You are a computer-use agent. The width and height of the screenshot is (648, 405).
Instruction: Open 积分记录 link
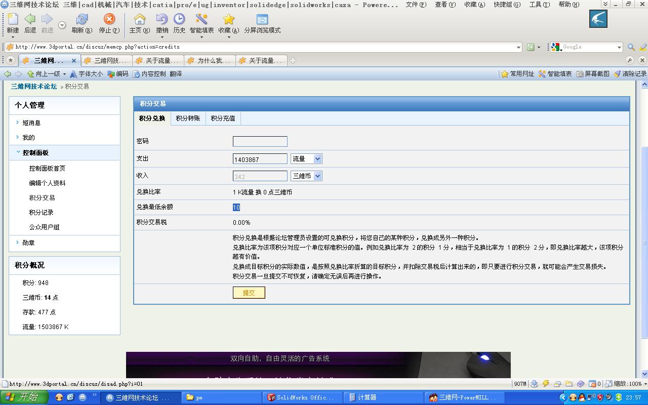coord(42,213)
